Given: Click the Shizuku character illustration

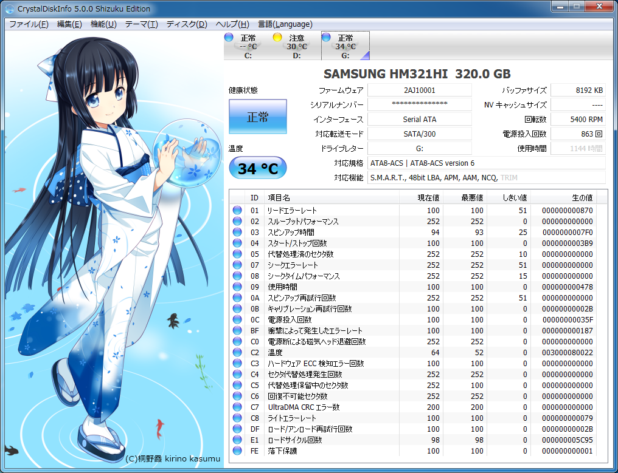Looking at the screenshot, I should [114, 248].
